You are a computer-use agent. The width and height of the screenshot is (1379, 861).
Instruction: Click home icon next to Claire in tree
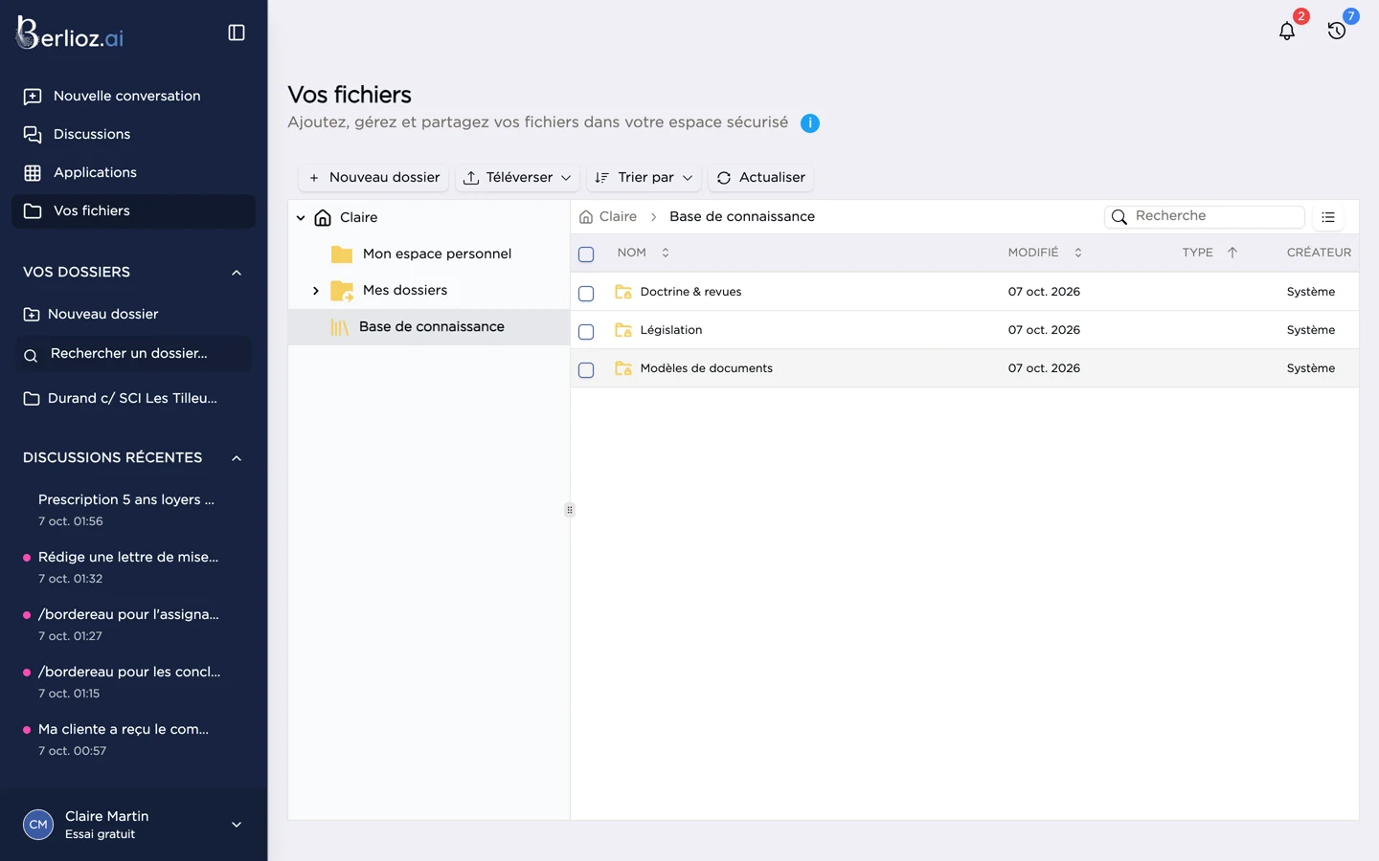point(323,218)
